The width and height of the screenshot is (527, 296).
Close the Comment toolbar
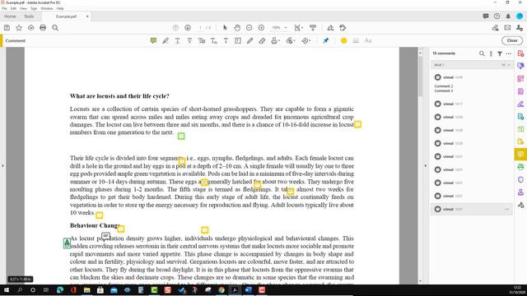512,40
